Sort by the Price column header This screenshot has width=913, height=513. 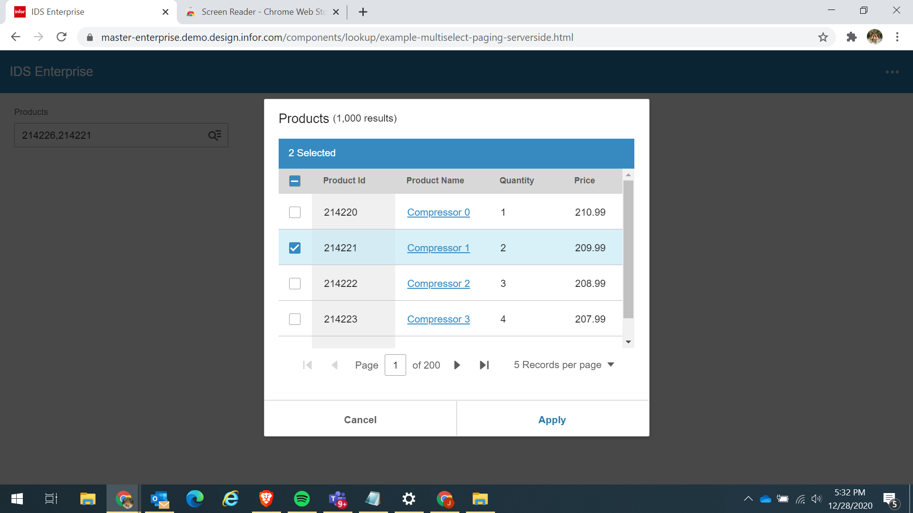coord(584,180)
